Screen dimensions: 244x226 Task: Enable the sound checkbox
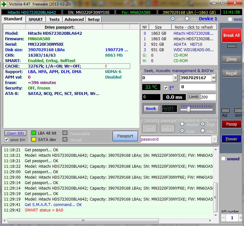(x=223, y=158)
